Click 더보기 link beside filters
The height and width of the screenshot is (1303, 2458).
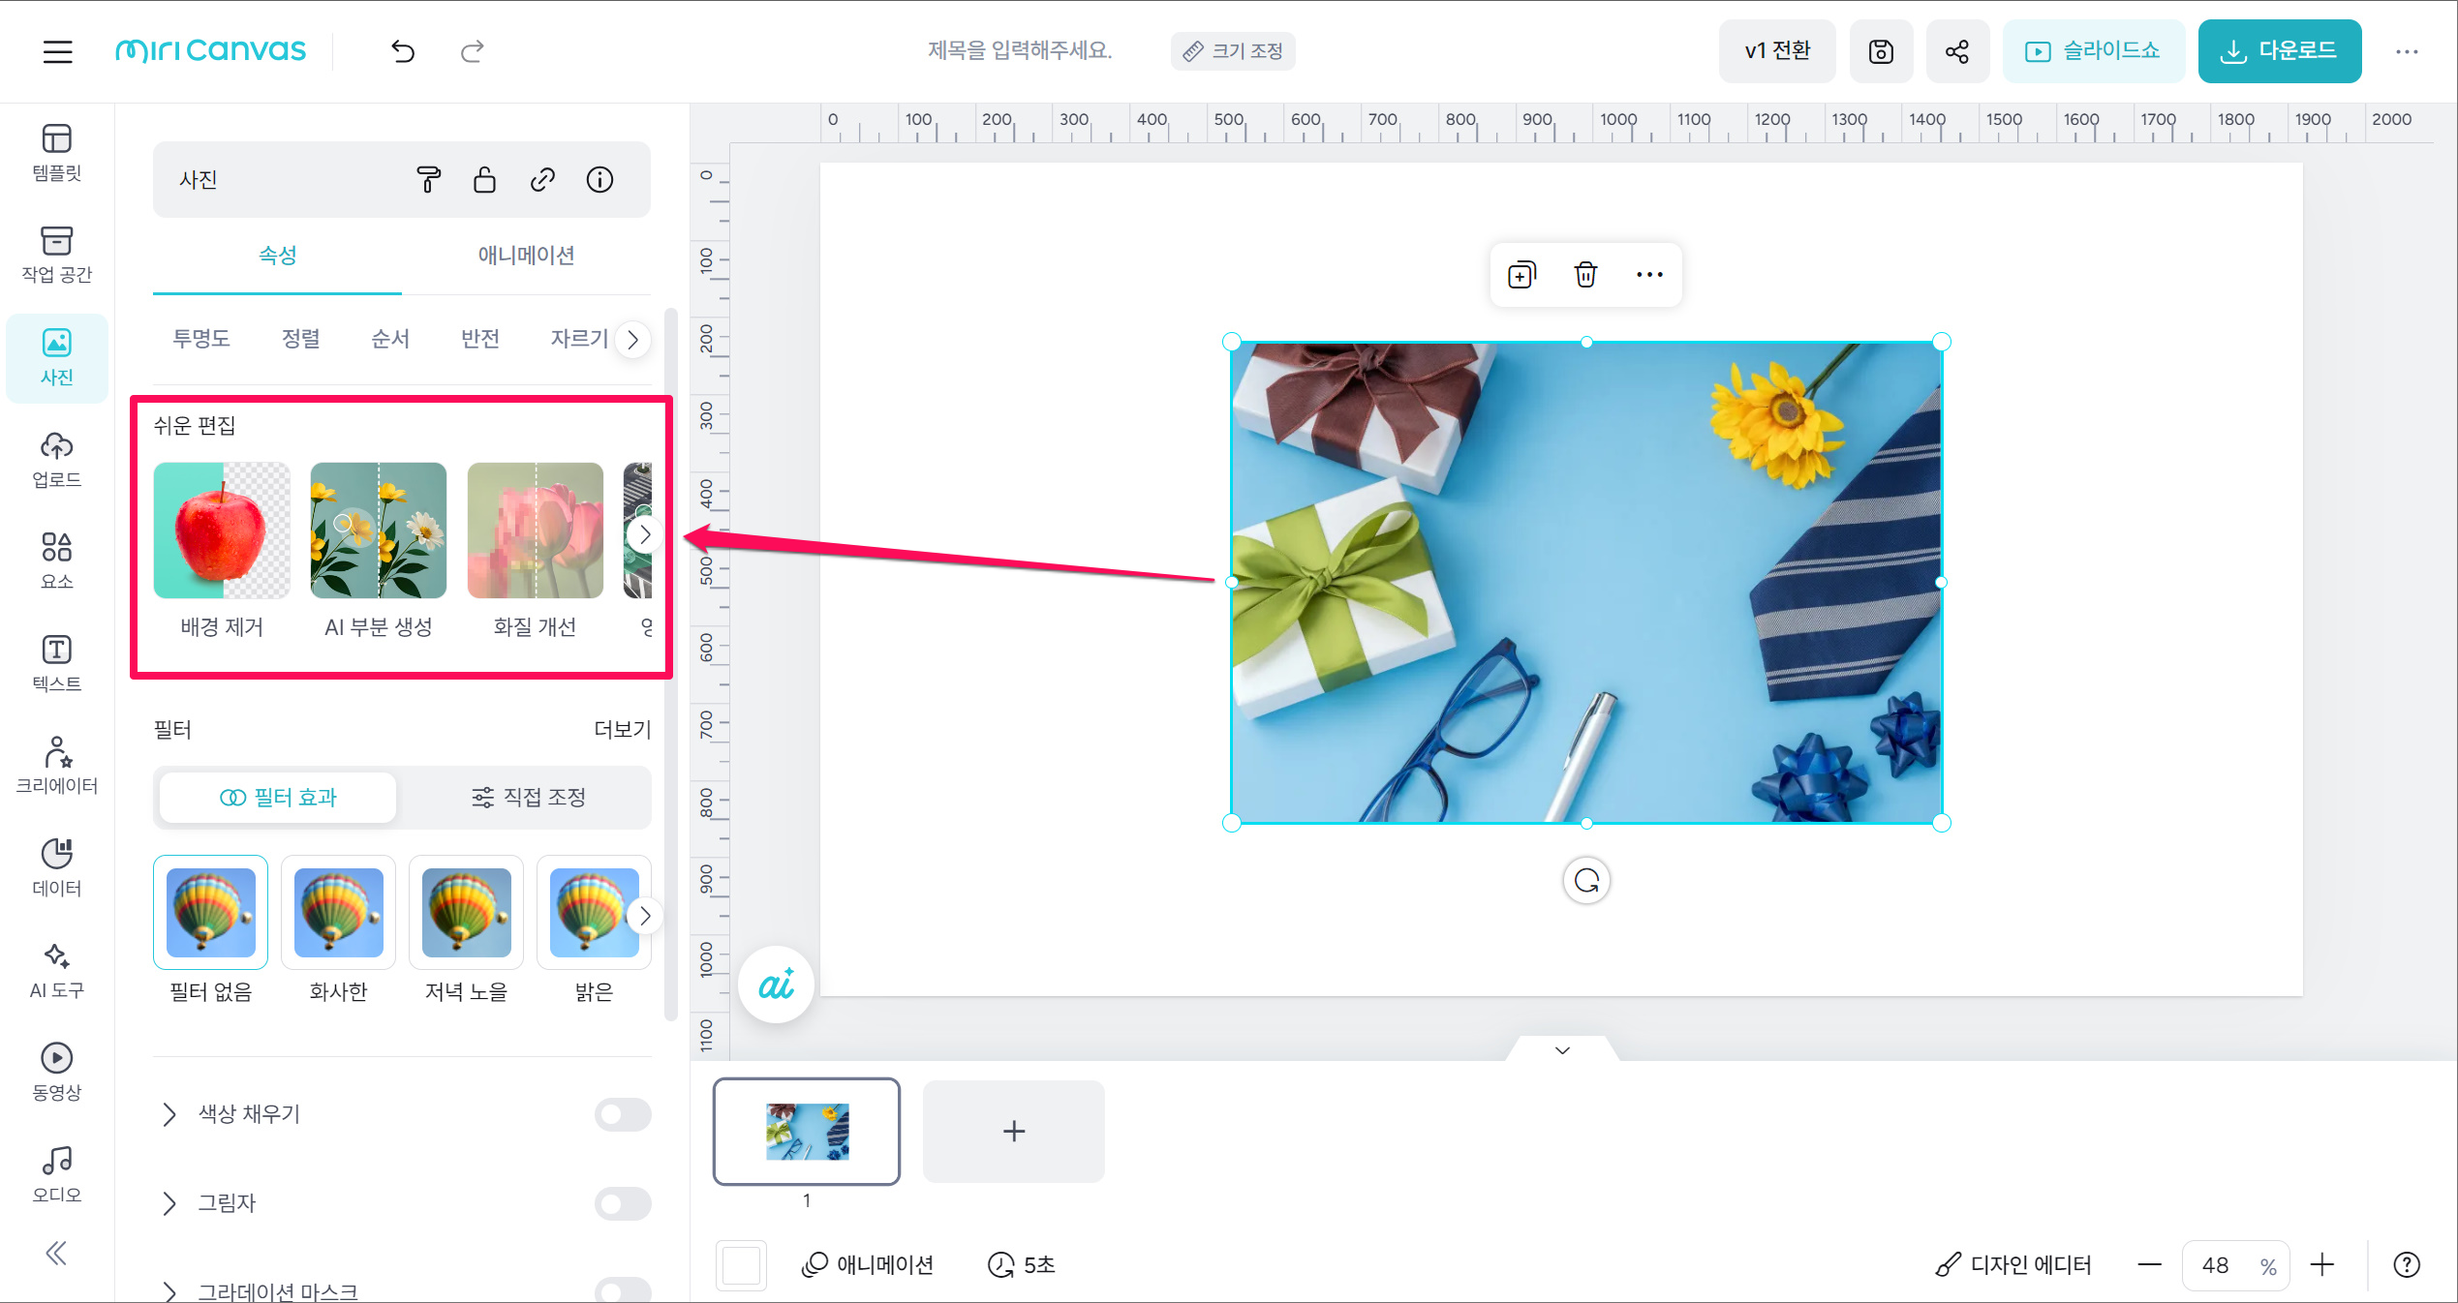pos(622,730)
